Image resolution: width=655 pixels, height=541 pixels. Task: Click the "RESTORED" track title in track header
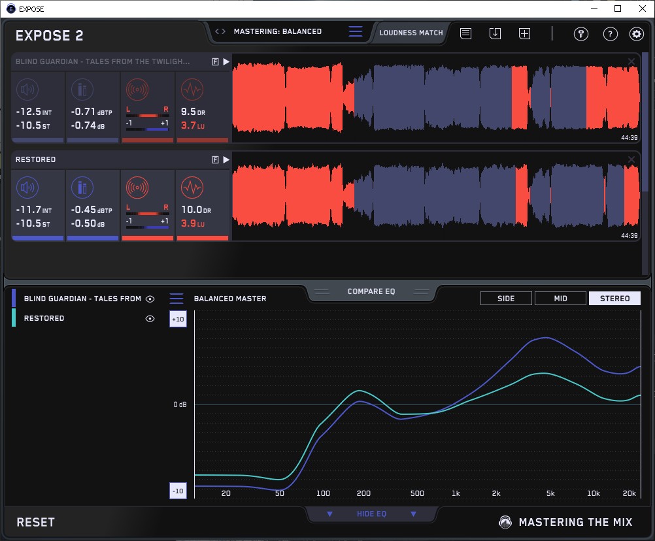(x=35, y=159)
